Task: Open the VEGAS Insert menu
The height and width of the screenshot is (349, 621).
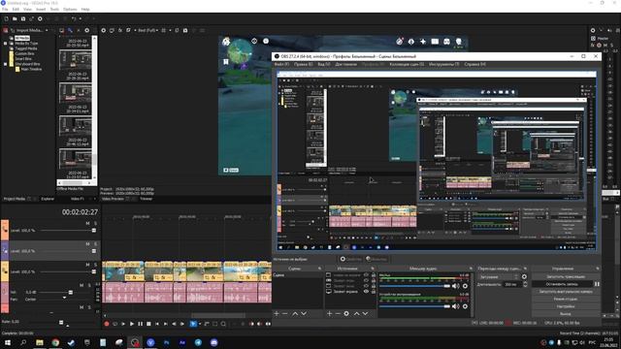Action: click(x=41, y=9)
